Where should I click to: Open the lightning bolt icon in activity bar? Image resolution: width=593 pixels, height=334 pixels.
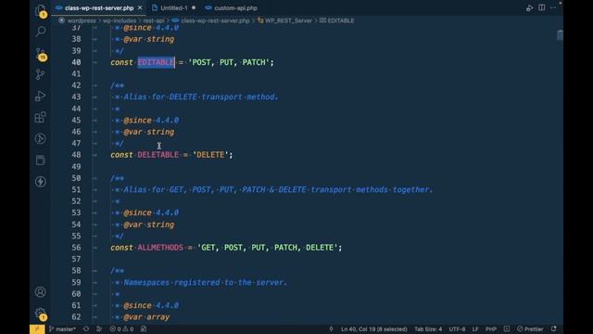(40, 182)
